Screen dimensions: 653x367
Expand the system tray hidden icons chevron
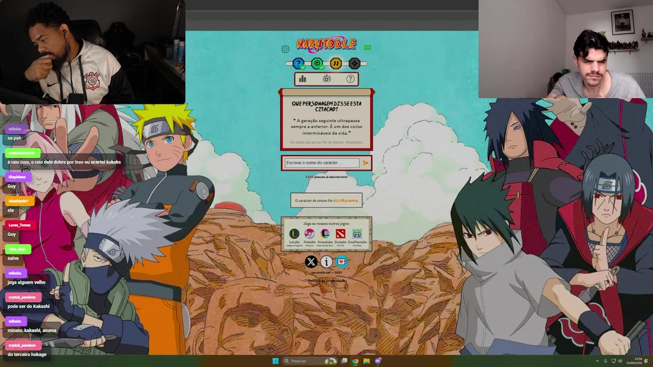click(x=597, y=361)
